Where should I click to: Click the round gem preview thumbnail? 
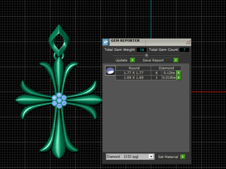point(110,70)
